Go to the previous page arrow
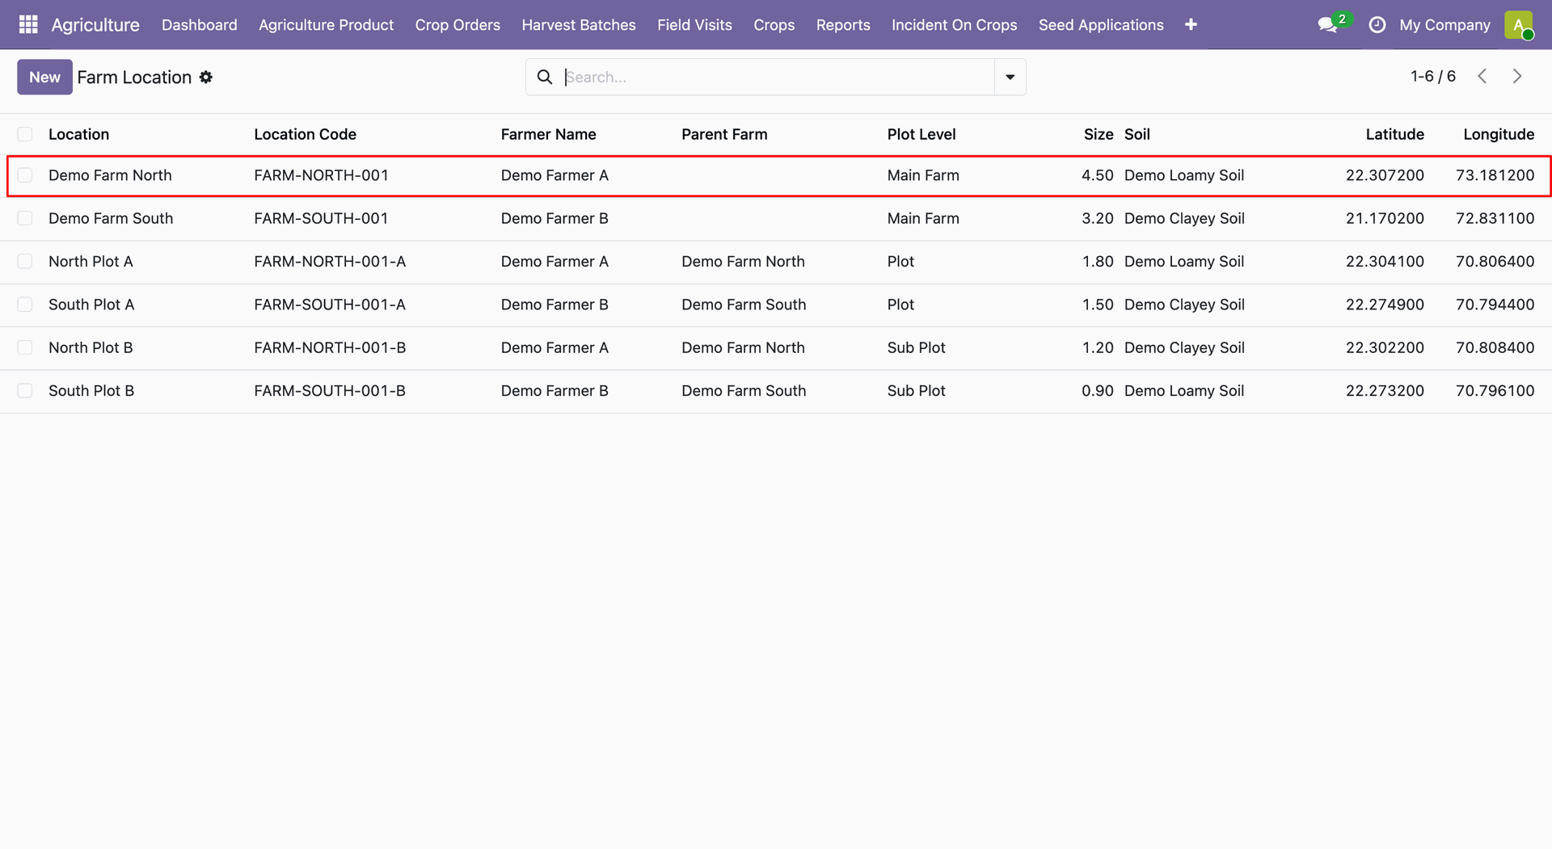The height and width of the screenshot is (849, 1552). [x=1482, y=77]
